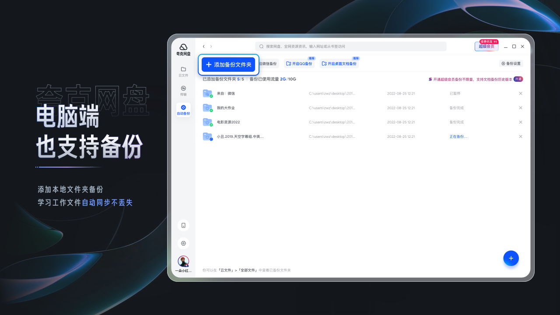Click the folder icon of 我的大作业

[207, 108]
